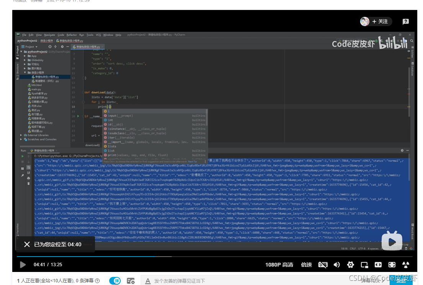Open the video settings gear
The image size is (423, 285).
tap(351, 265)
